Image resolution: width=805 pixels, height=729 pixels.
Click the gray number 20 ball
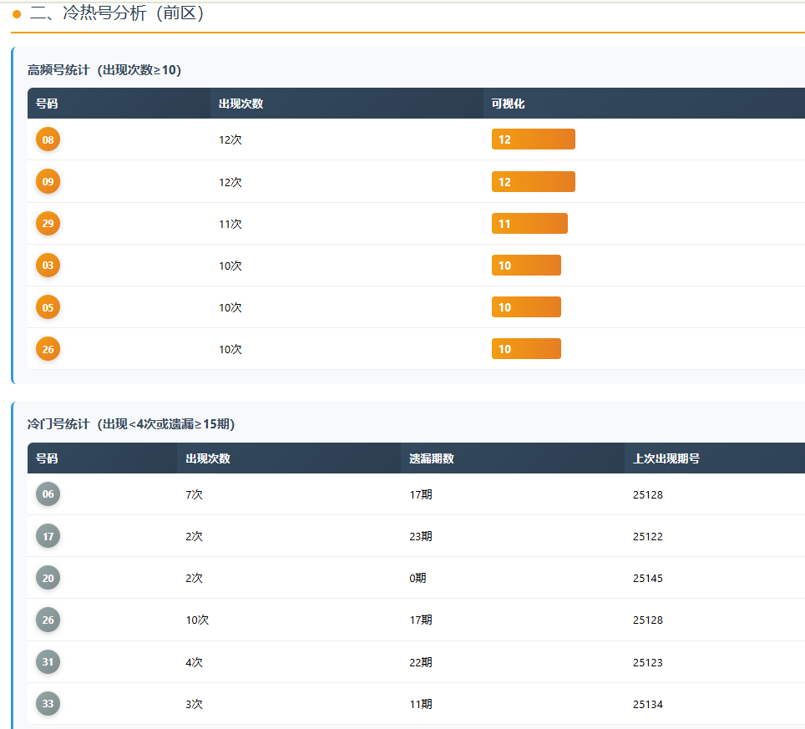(x=48, y=578)
